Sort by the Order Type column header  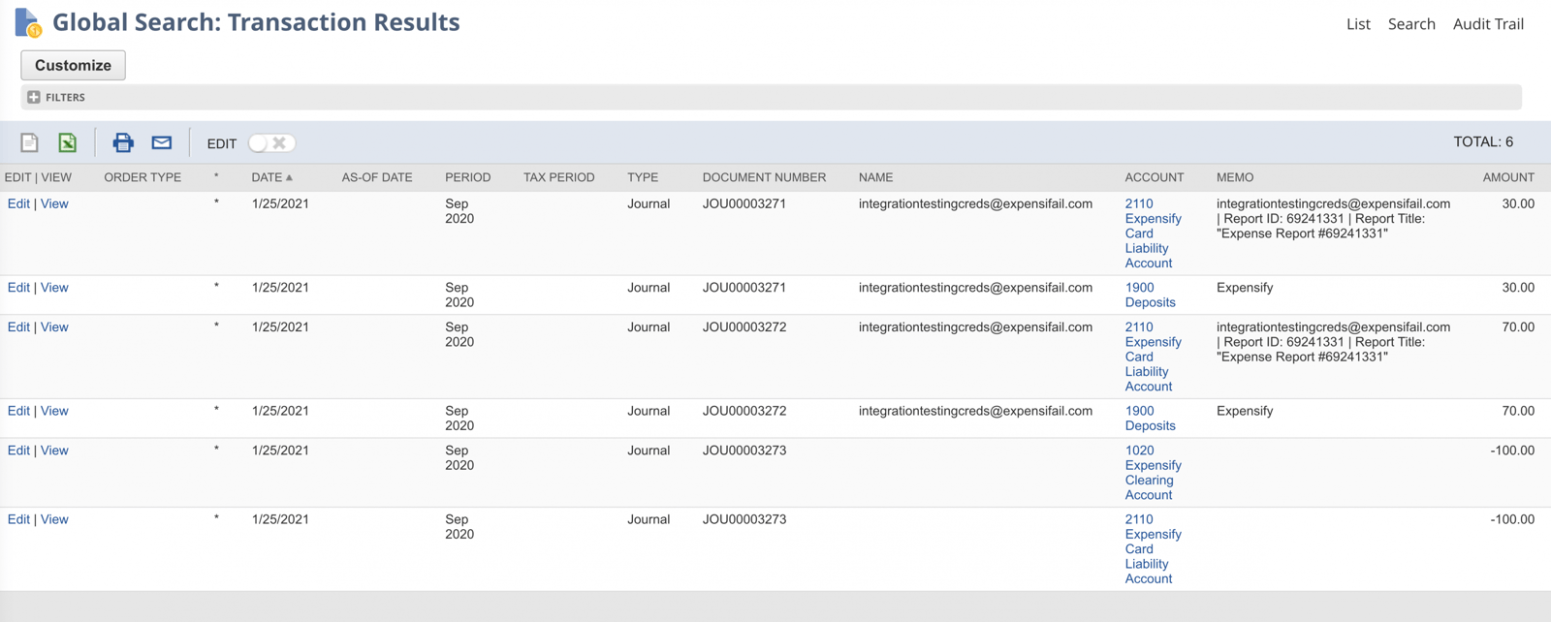tap(142, 177)
